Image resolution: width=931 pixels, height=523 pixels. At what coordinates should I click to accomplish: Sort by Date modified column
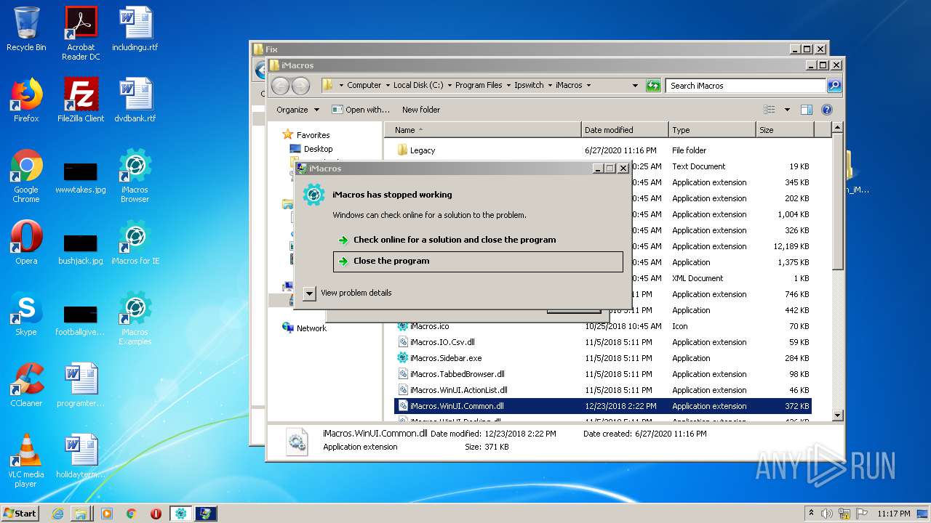(x=625, y=130)
